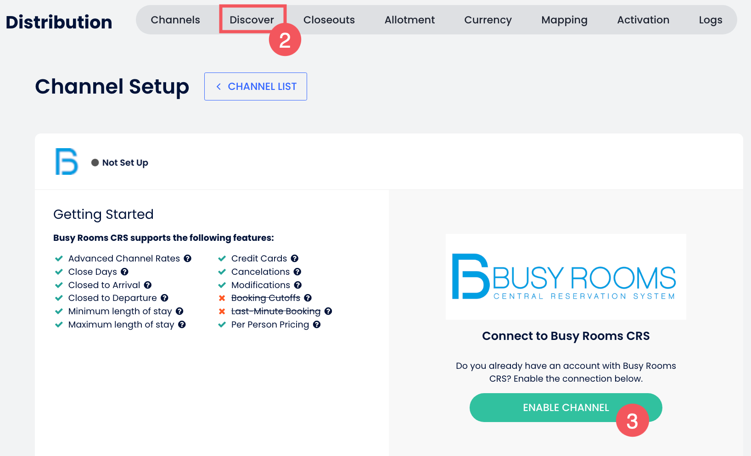Click the Distribution page title

point(59,22)
